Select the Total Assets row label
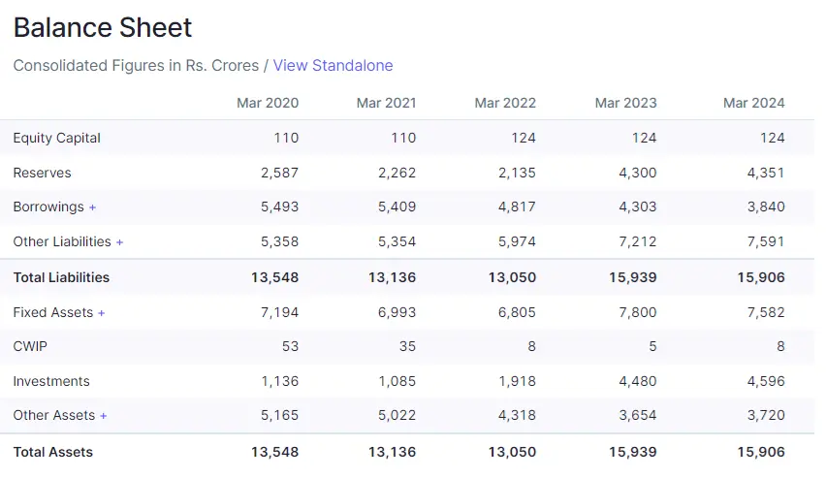This screenshot has height=478, width=826. [53, 452]
